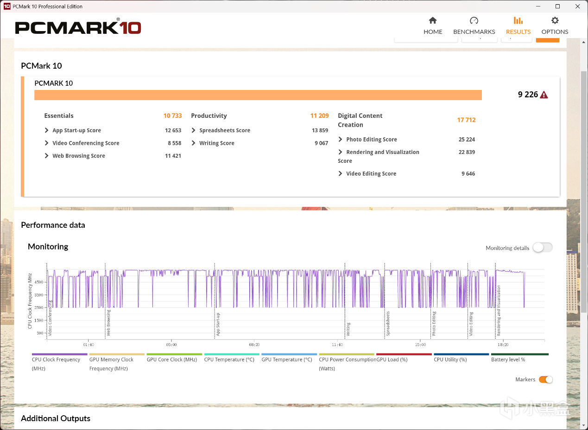
Task: Expand Rendering and Visualization Score
Action: [341, 152]
